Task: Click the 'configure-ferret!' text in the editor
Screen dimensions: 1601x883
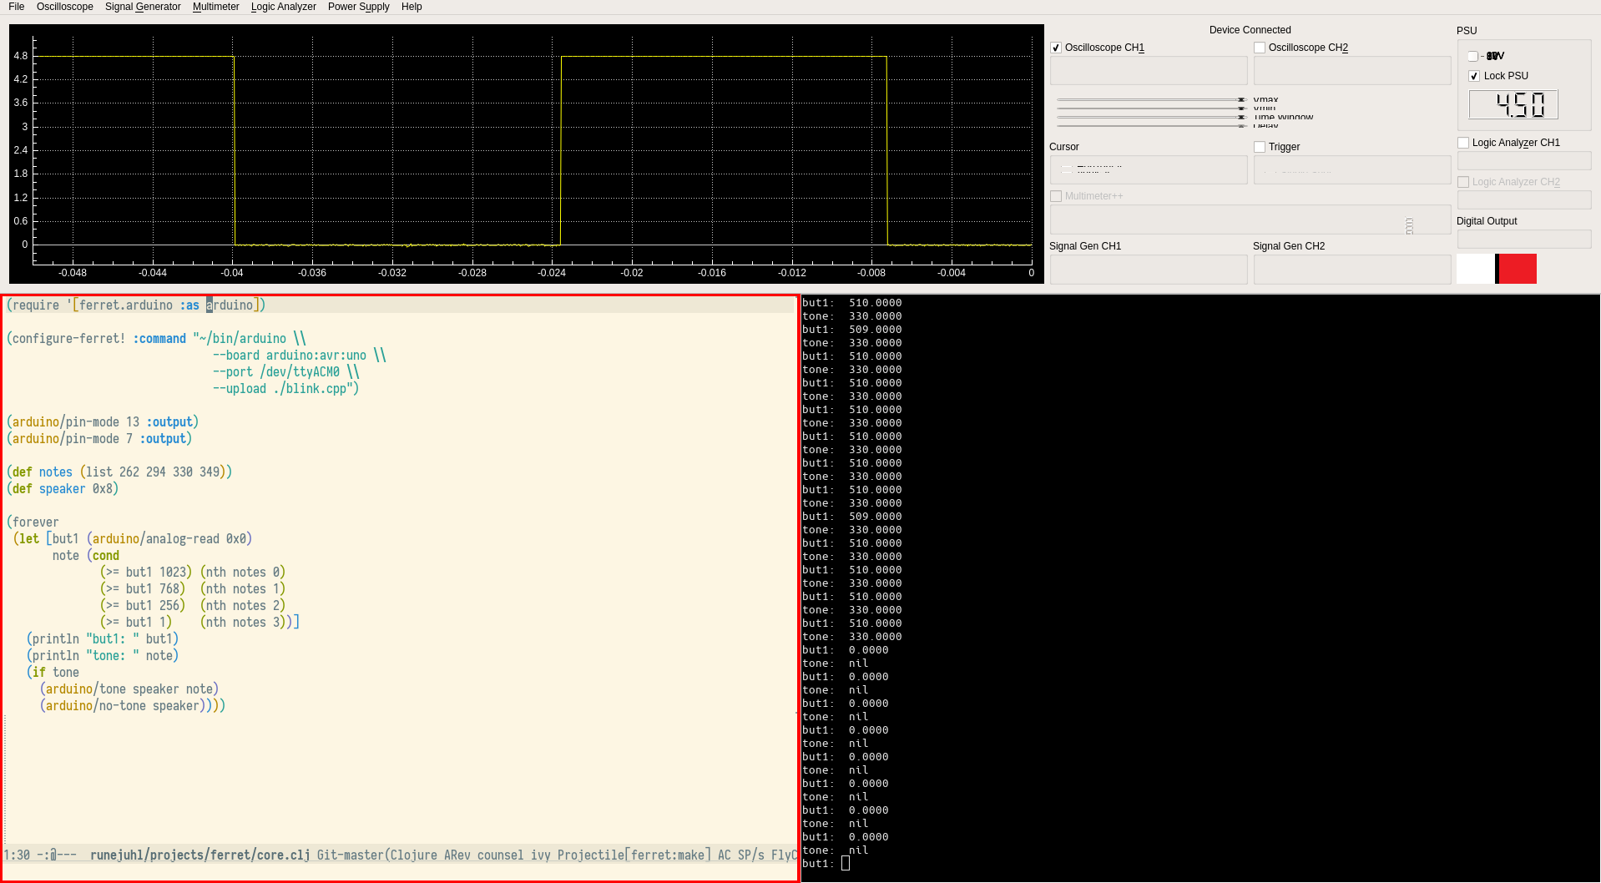Action: click(x=68, y=339)
